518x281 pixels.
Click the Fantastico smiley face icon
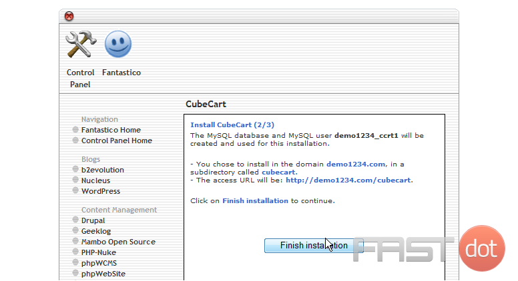[118, 44]
